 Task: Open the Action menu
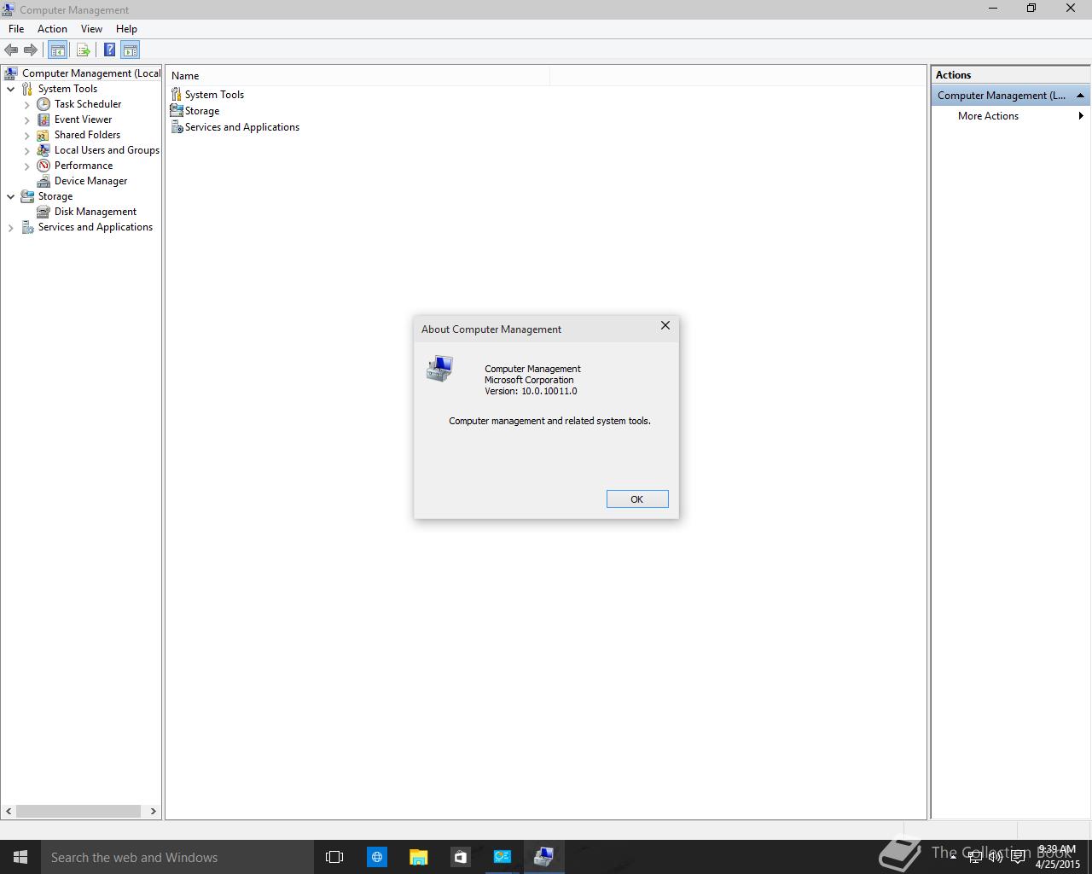(x=52, y=29)
